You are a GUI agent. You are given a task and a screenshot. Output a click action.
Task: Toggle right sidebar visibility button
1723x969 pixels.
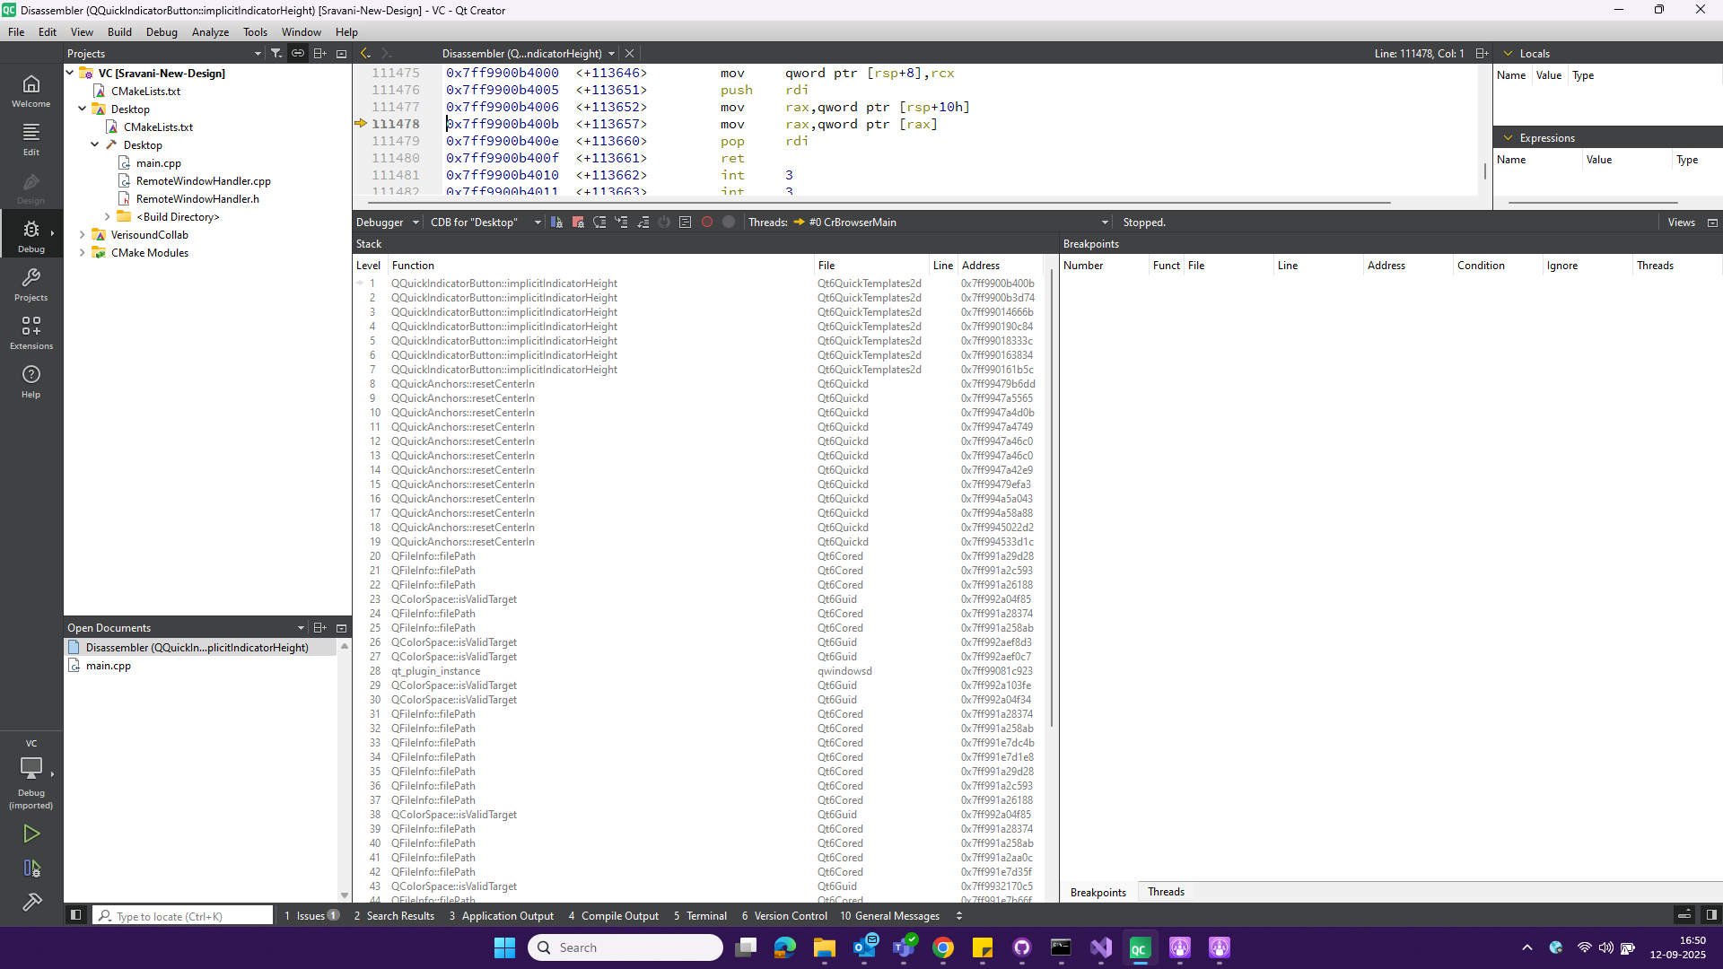(1711, 915)
